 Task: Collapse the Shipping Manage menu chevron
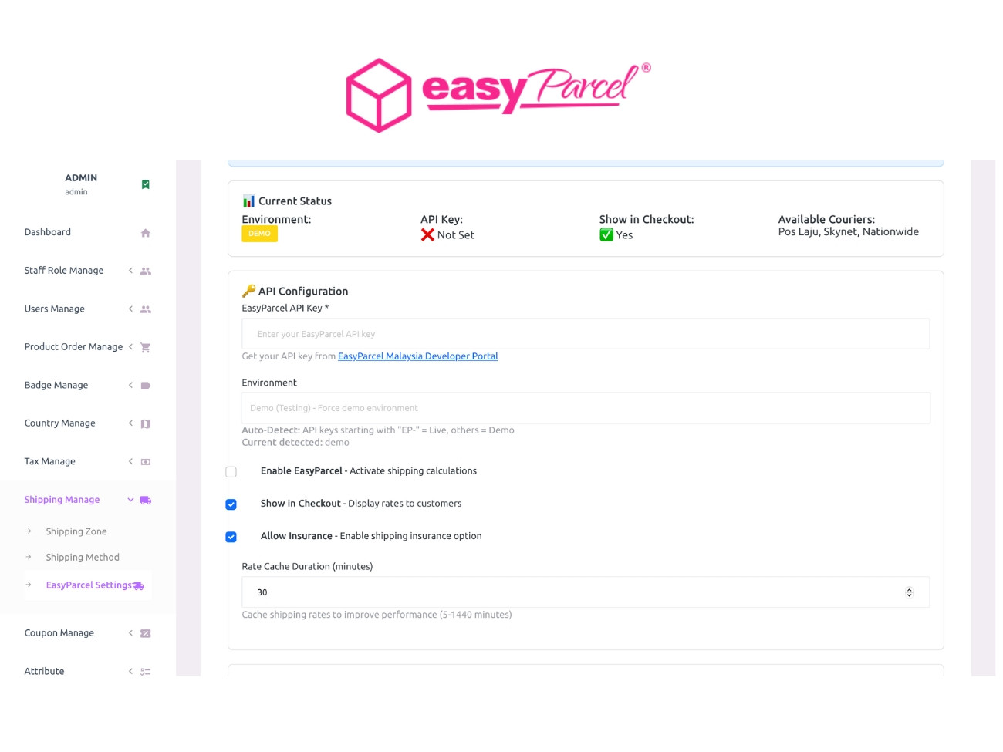[x=130, y=500]
